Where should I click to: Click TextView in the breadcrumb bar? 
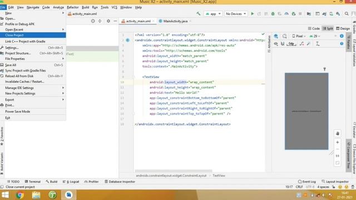[x=219, y=176]
